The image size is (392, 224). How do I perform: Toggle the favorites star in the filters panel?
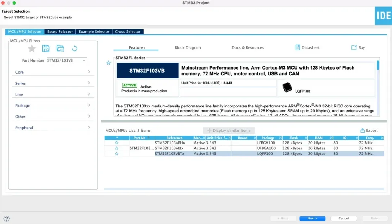pyautogui.click(x=31, y=48)
